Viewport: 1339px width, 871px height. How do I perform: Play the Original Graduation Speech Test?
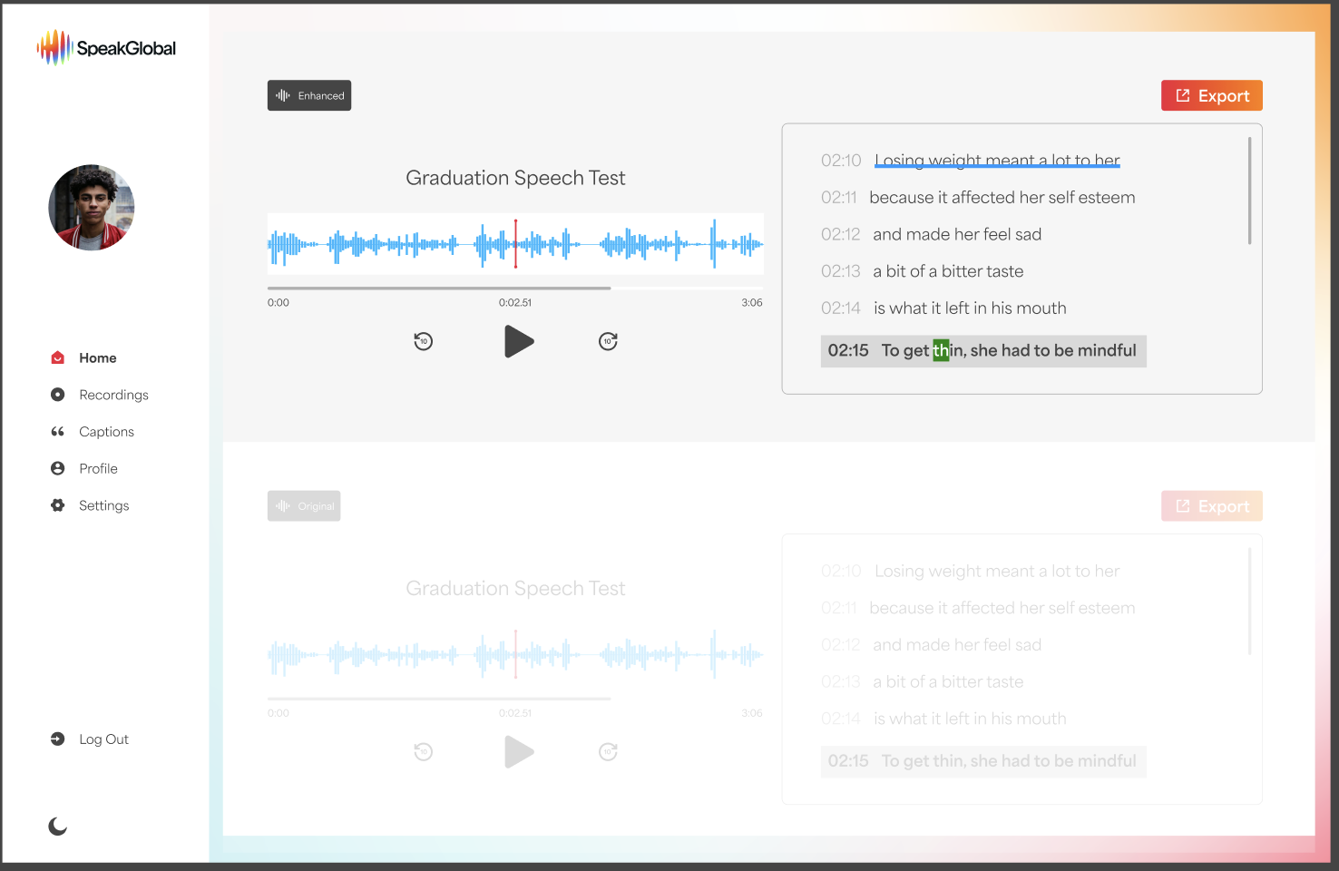(x=519, y=752)
